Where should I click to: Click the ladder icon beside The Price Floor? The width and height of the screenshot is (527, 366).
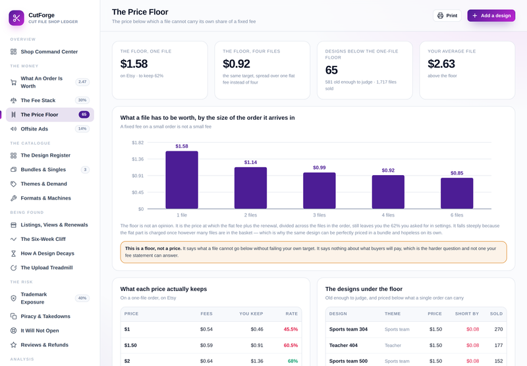[13, 115]
